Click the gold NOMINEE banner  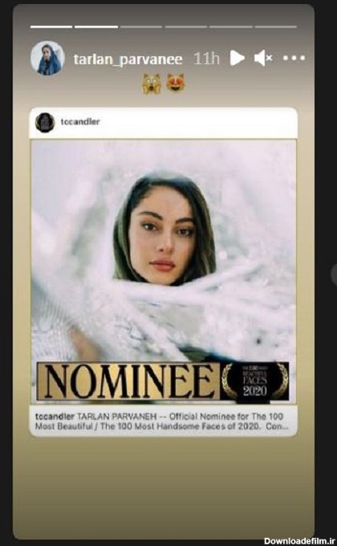pyautogui.click(x=128, y=381)
